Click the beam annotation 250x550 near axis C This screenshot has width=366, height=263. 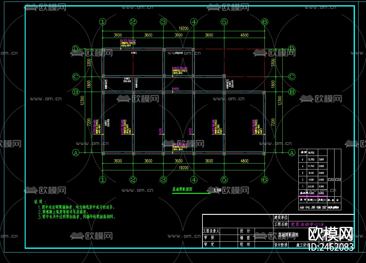click(127, 81)
